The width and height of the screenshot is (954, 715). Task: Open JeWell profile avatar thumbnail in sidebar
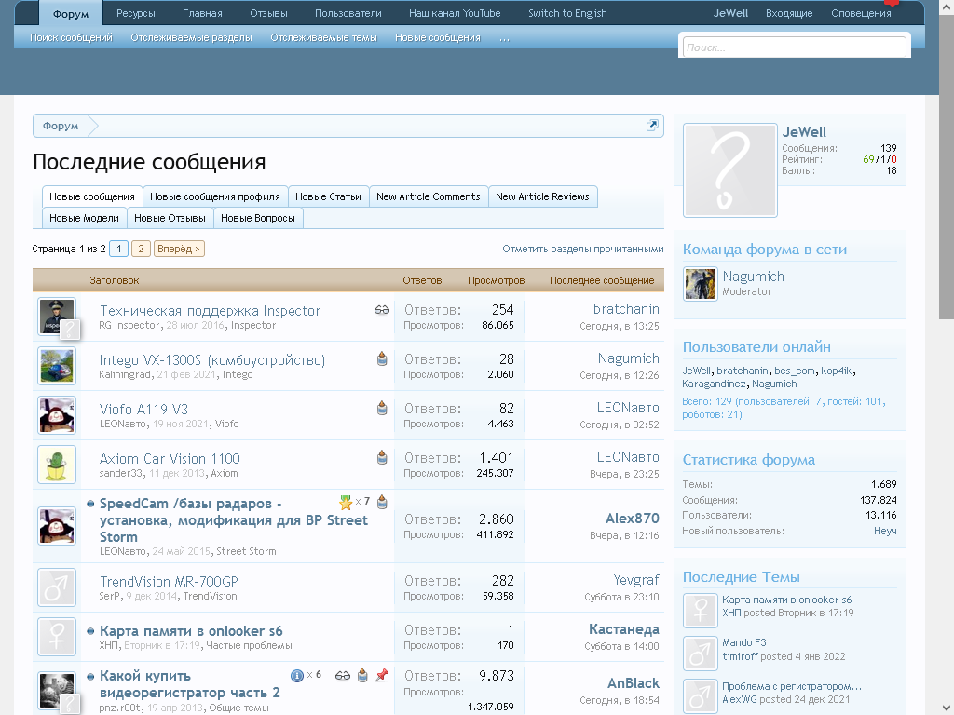[x=729, y=170]
